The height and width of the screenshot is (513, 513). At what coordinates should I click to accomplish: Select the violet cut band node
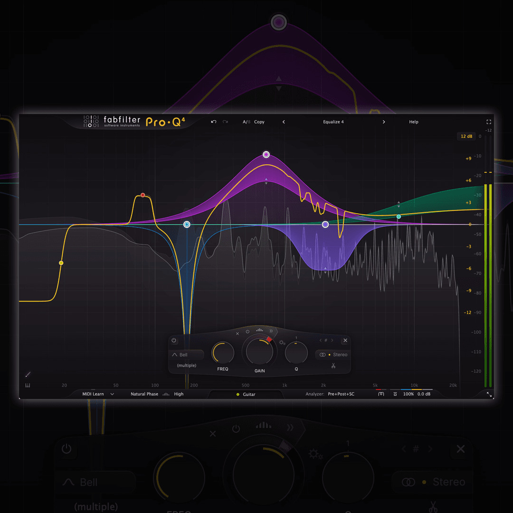(325, 224)
